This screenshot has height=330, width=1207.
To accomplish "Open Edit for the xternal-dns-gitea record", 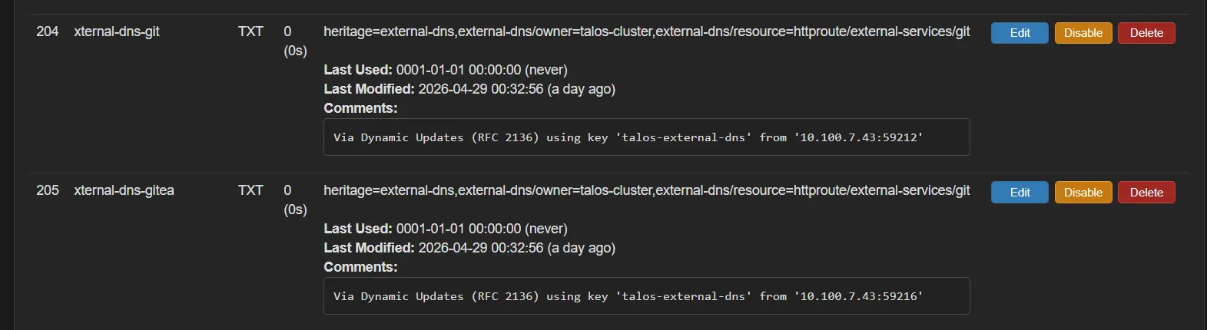I will point(1020,192).
